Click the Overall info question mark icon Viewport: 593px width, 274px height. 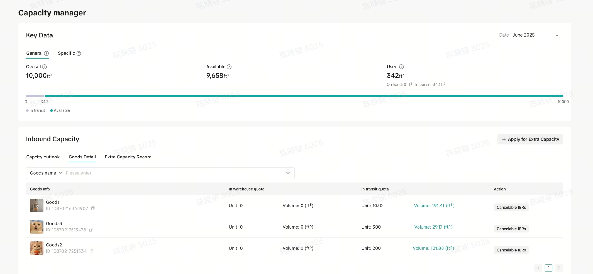[44, 67]
